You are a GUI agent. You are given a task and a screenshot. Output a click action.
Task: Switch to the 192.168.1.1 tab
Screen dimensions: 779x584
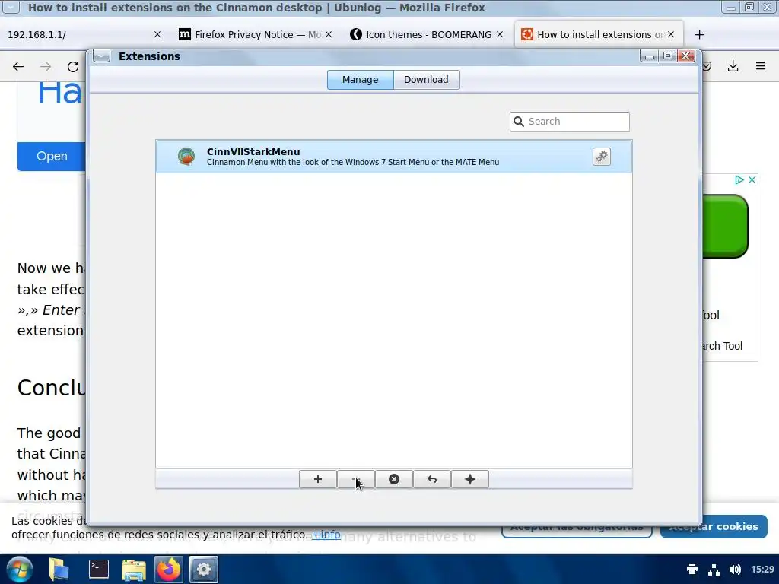[84, 35]
